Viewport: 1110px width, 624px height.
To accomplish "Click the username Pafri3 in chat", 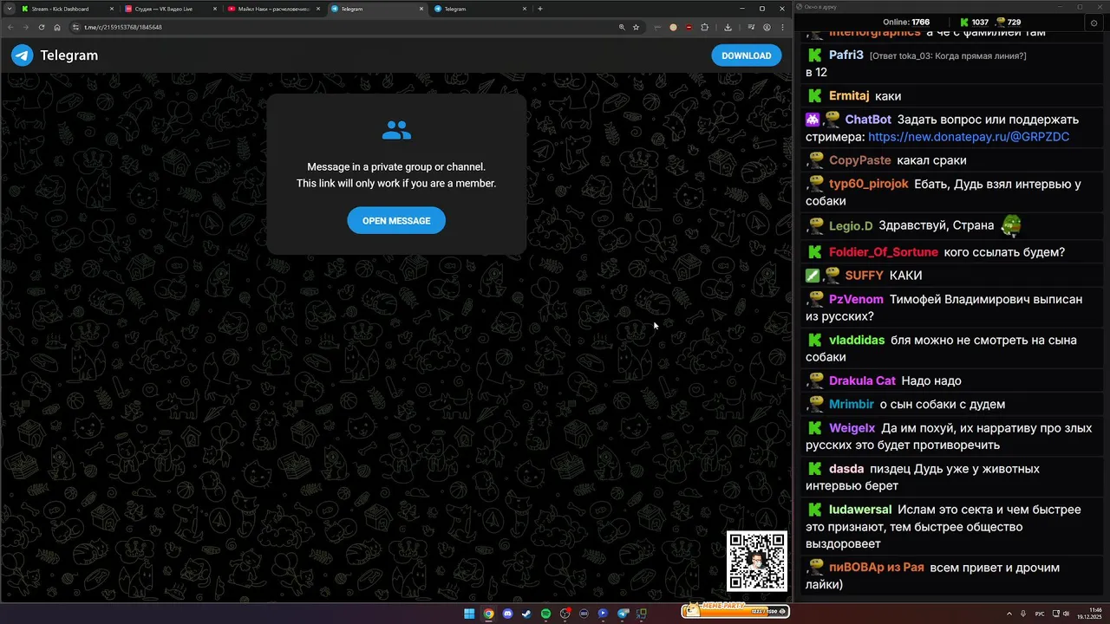I will point(846,55).
